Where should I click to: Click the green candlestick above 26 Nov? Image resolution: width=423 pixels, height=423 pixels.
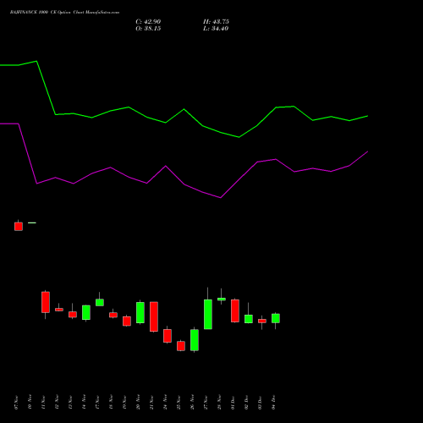[x=195, y=340]
